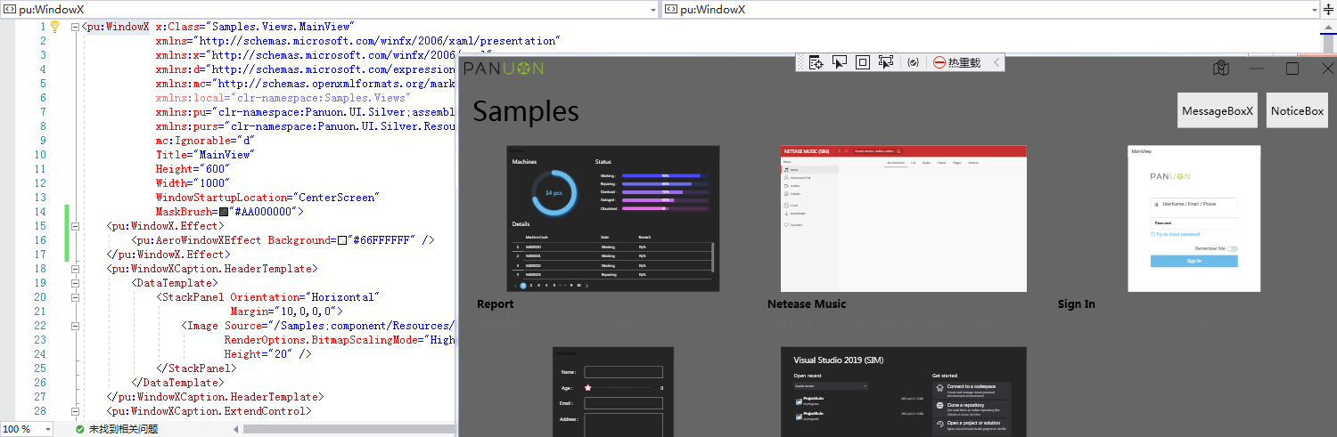Click Margin="10,0,0,0" on line 21
Screen dimensions: 1337x437
(286, 312)
